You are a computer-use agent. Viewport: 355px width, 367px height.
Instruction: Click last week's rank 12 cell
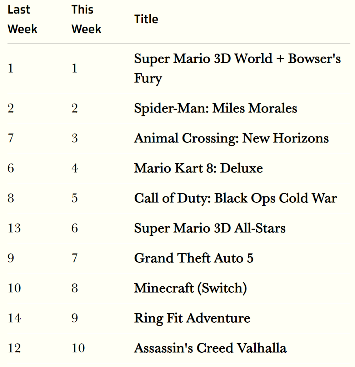(x=14, y=348)
